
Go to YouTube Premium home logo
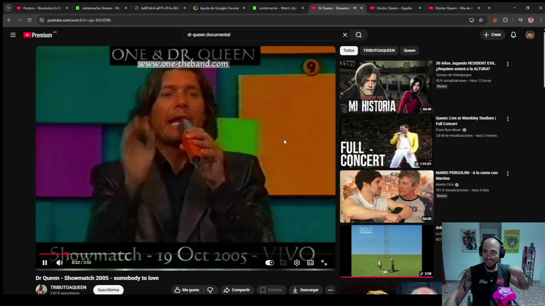(38, 35)
